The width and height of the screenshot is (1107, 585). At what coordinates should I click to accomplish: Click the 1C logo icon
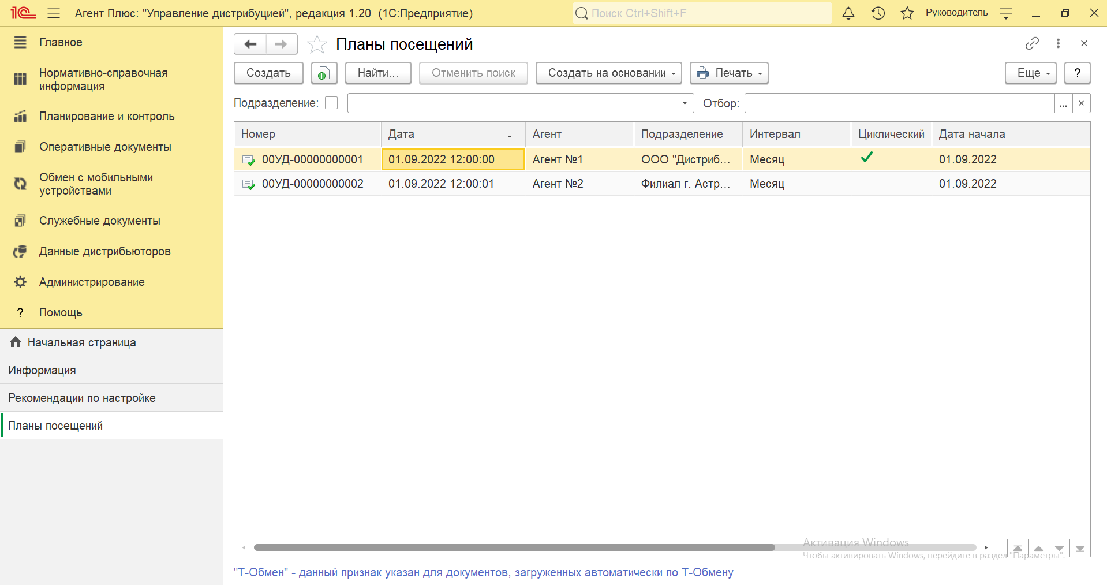[x=23, y=13]
